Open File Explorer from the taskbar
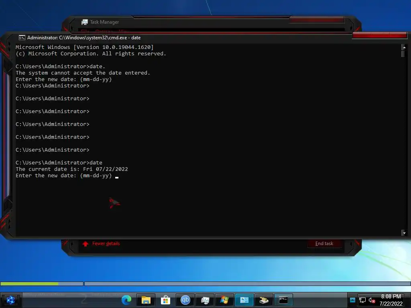 click(x=146, y=300)
